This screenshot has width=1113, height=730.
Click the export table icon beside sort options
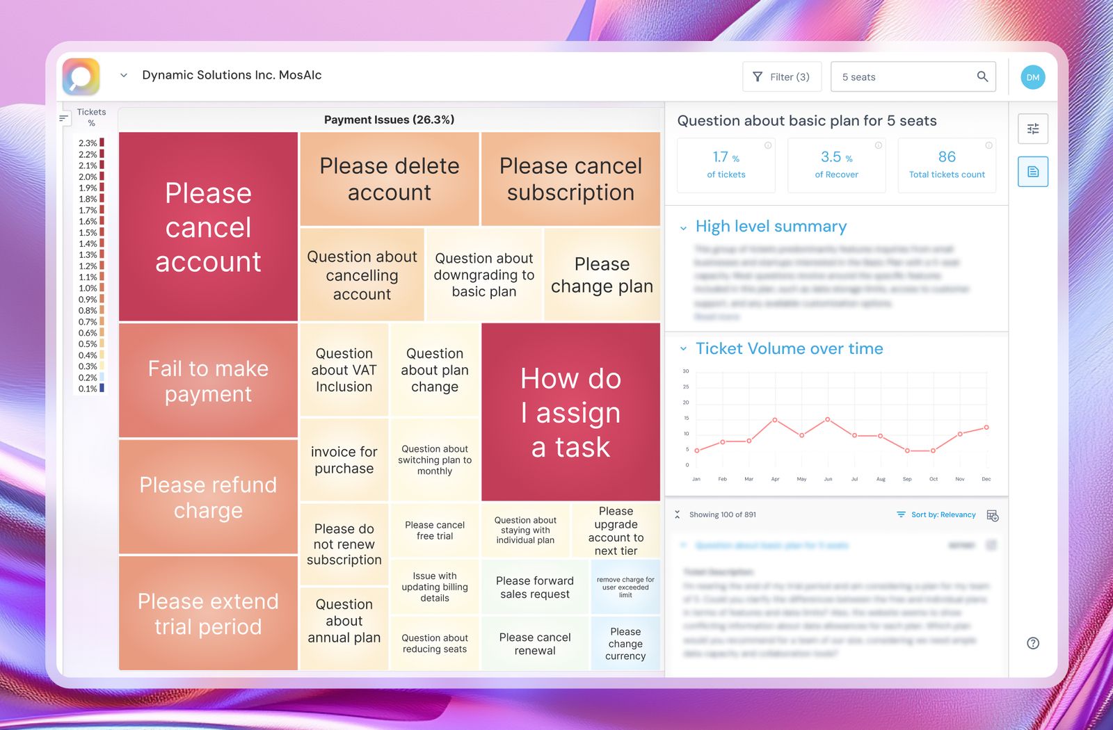coord(993,515)
